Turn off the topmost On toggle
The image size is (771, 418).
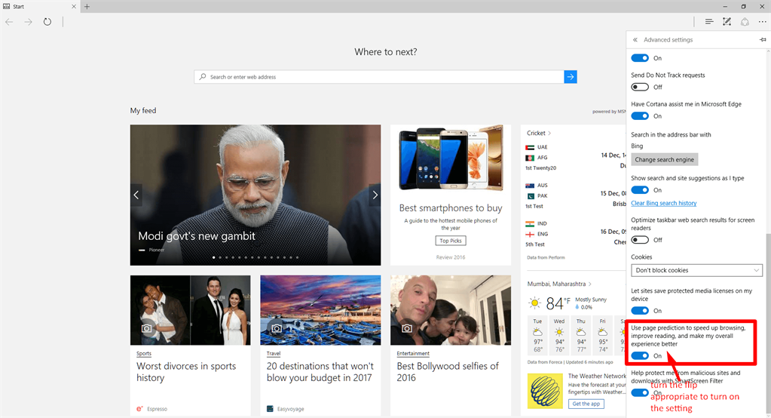[640, 58]
